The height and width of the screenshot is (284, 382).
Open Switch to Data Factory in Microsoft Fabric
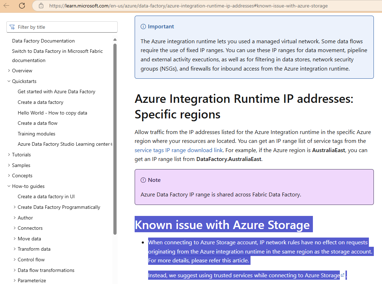[x=57, y=56]
